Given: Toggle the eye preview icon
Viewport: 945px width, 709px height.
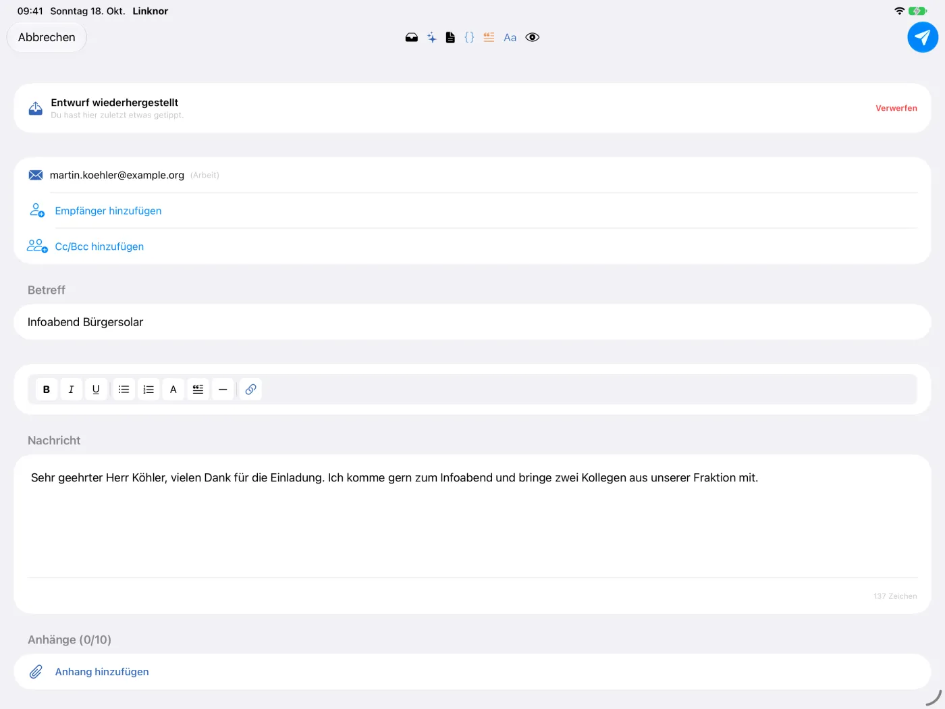Looking at the screenshot, I should (x=533, y=37).
